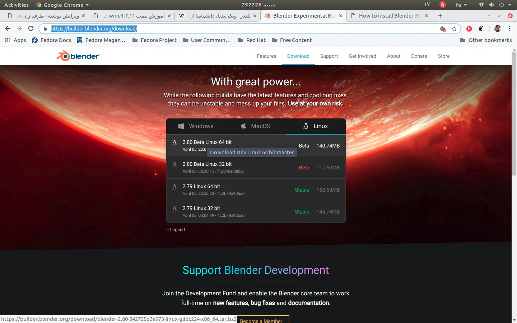The height and width of the screenshot is (323, 517).
Task: Open the Fedora Project bookmark folder
Action: (x=154, y=40)
